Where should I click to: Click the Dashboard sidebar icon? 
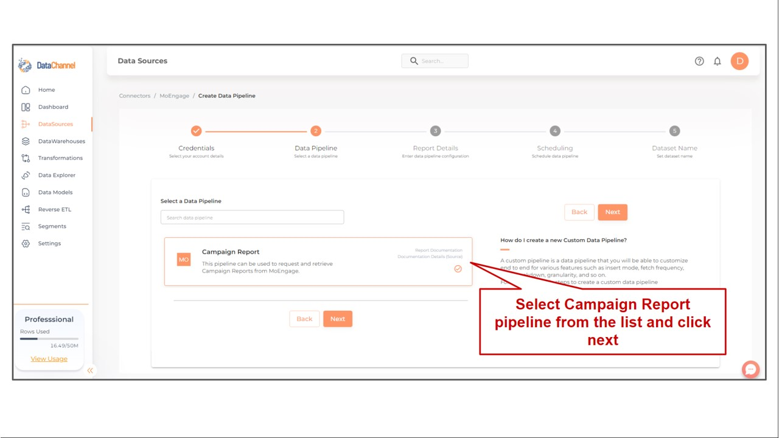pos(26,107)
